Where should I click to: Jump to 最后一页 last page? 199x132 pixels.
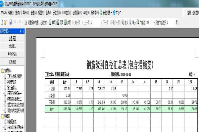coord(115,23)
